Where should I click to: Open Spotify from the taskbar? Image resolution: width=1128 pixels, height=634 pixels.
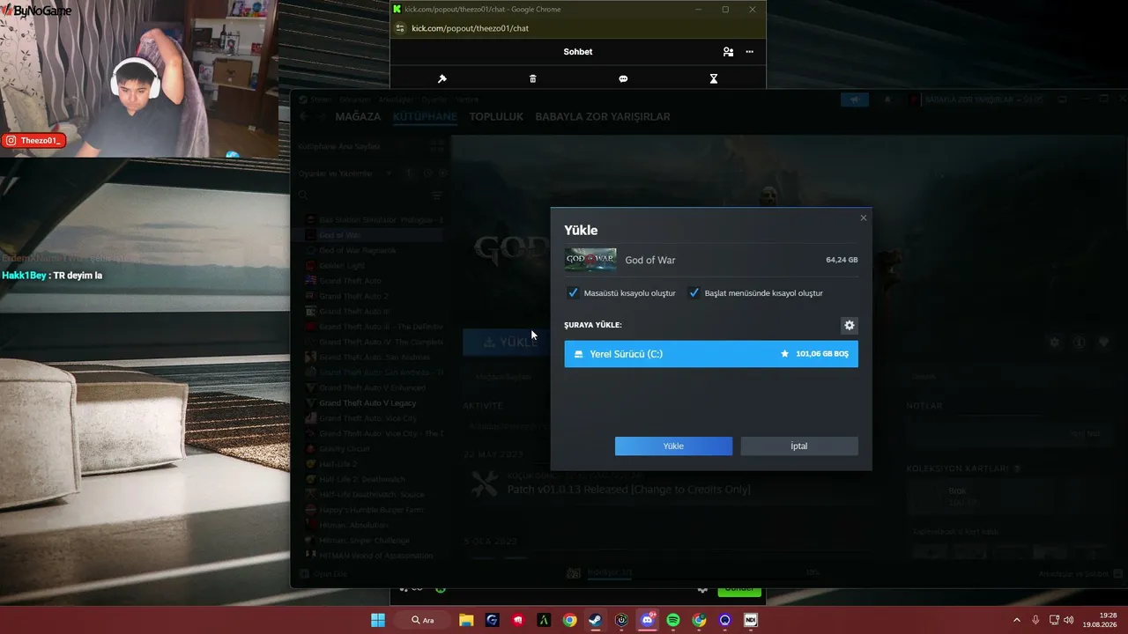[x=673, y=620]
